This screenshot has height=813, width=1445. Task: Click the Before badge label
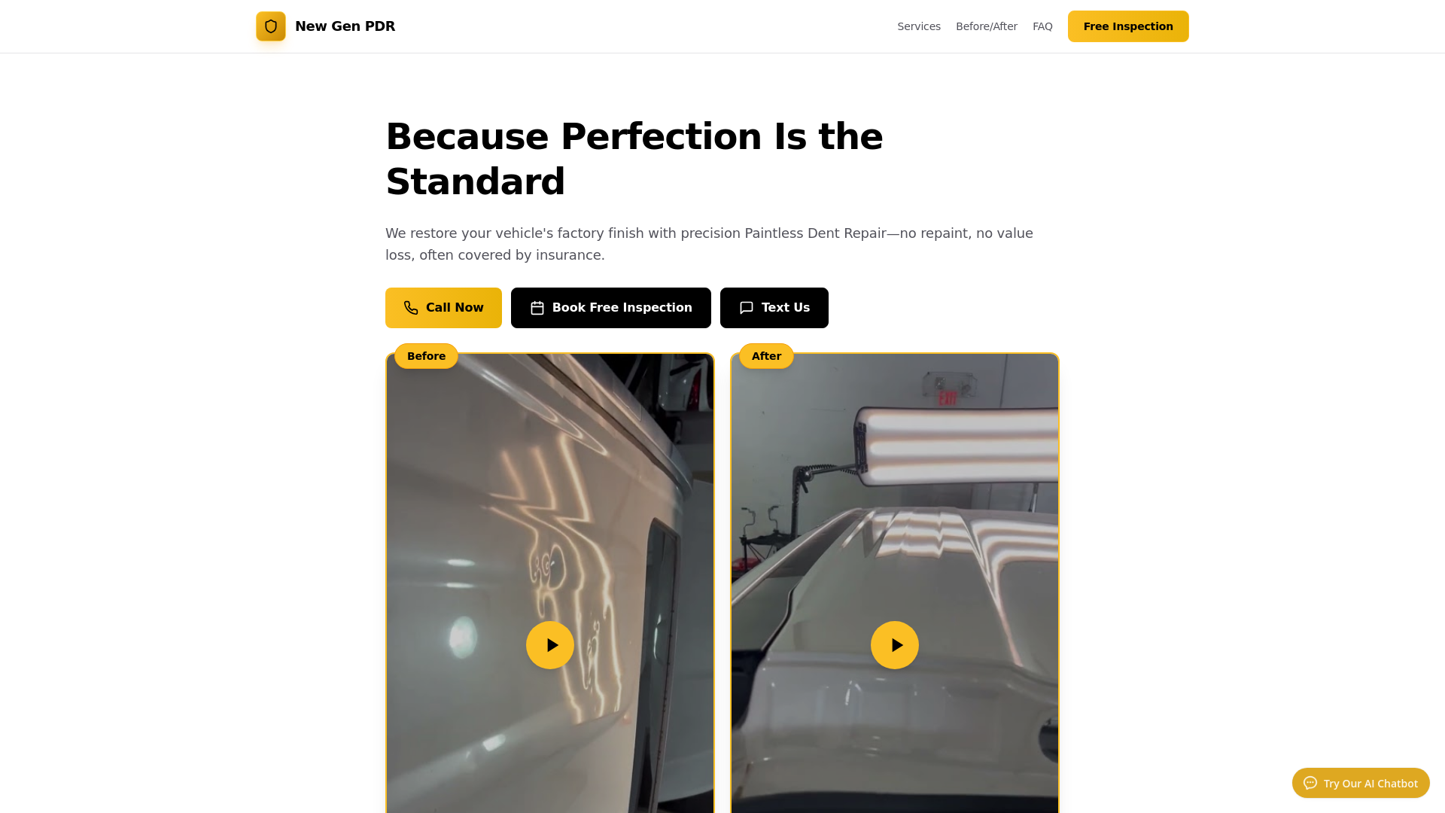426,356
